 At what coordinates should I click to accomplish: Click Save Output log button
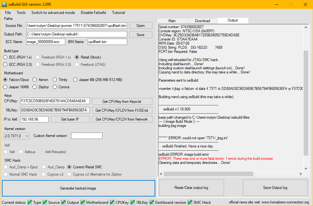click(275, 188)
